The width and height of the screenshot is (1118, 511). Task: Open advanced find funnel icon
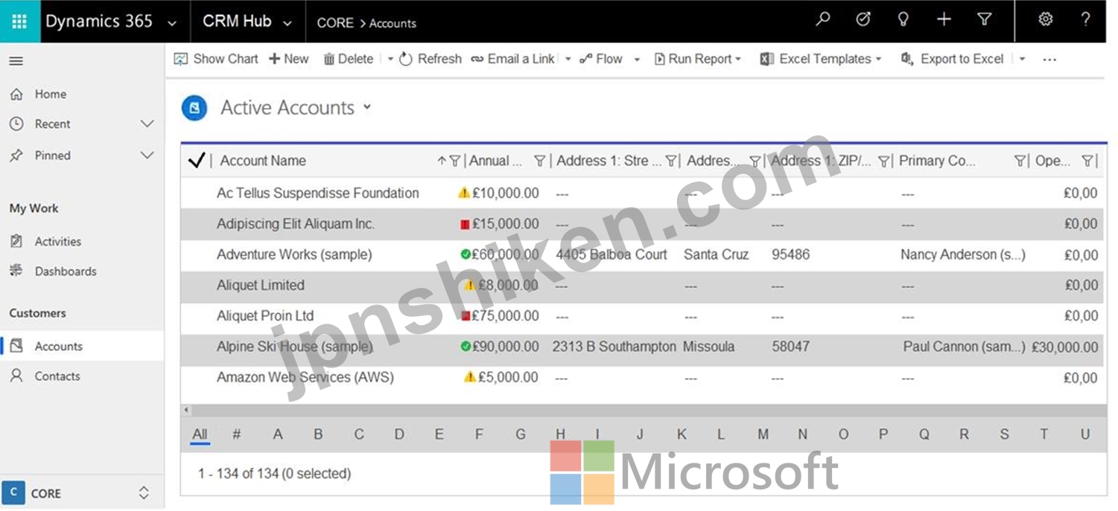pyautogui.click(x=984, y=20)
